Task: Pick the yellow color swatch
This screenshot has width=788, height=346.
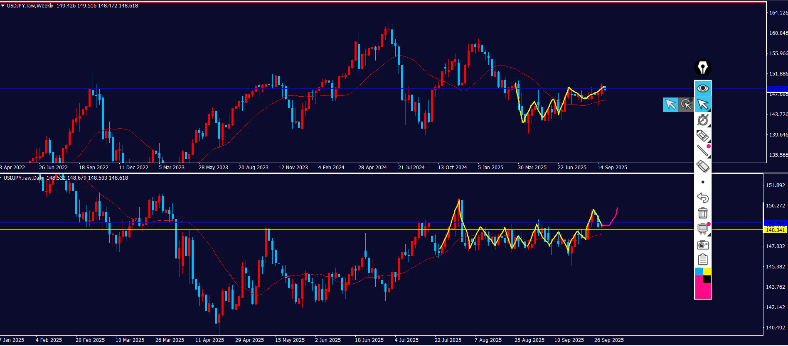Action: [x=707, y=271]
